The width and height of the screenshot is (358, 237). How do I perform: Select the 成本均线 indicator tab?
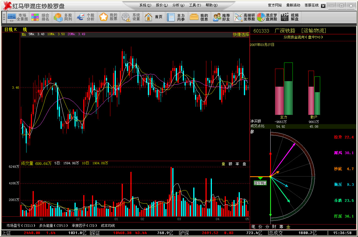click(108, 225)
